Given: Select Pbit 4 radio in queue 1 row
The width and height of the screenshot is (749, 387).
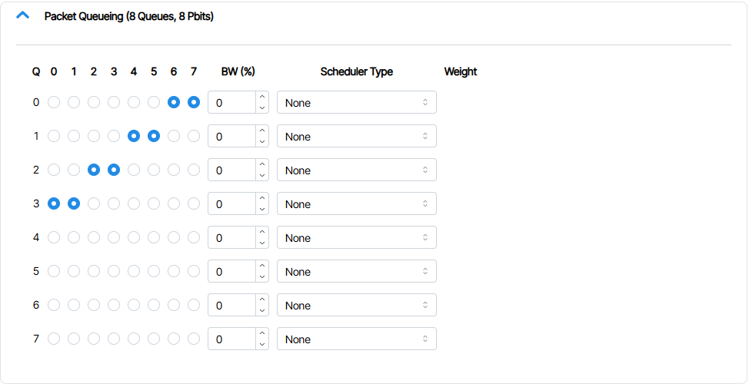Looking at the screenshot, I should [134, 136].
